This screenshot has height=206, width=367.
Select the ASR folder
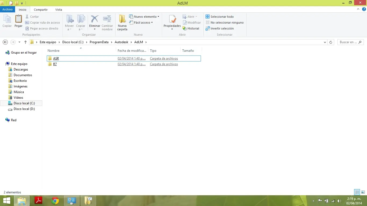coord(124,58)
